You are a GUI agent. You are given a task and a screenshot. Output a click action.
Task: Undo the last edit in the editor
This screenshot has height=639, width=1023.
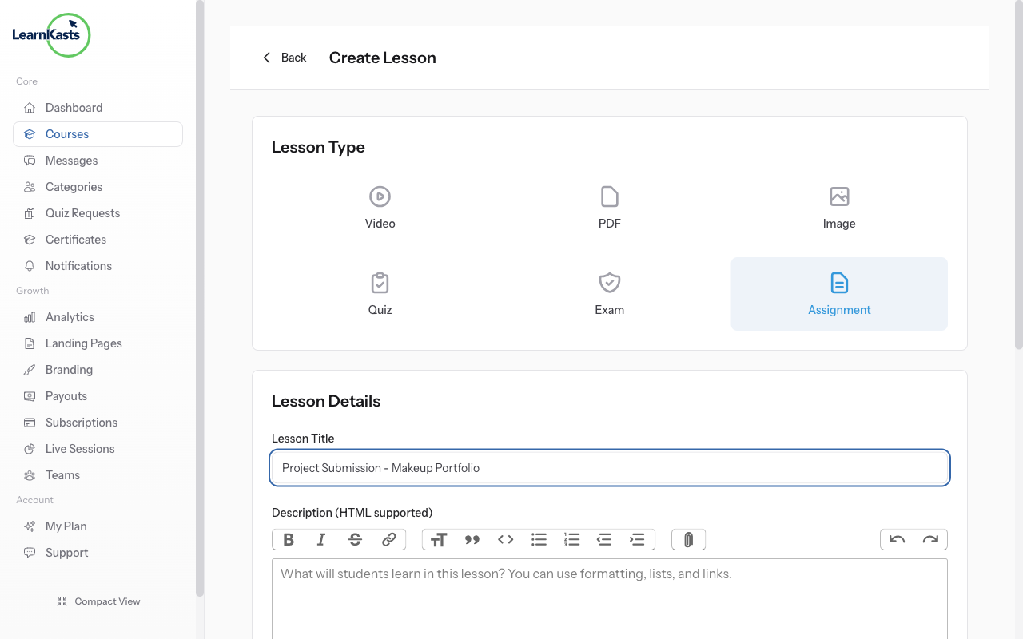897,539
